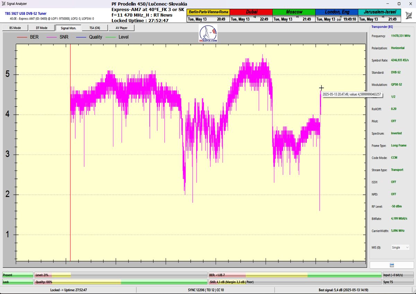Image resolution: width=416 pixels, height=294 pixels.
Task: Toggle the Present status indicator
Action: [x=18, y=275]
